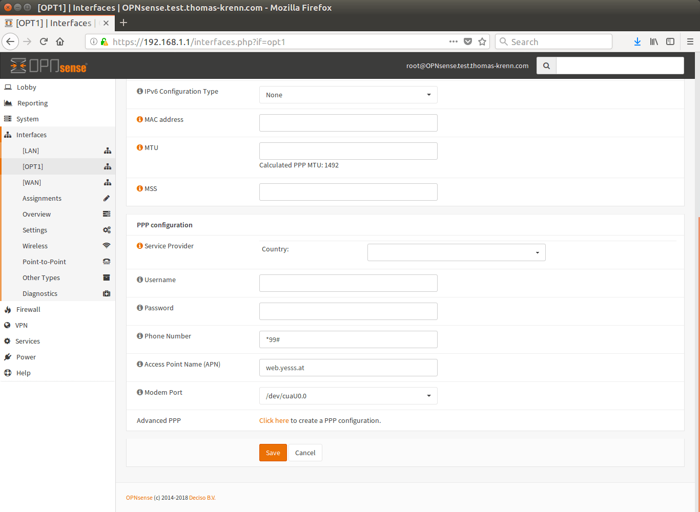Screen dimensions: 700x512
Task: Open the Firefox downloads icon
Action: click(x=637, y=42)
